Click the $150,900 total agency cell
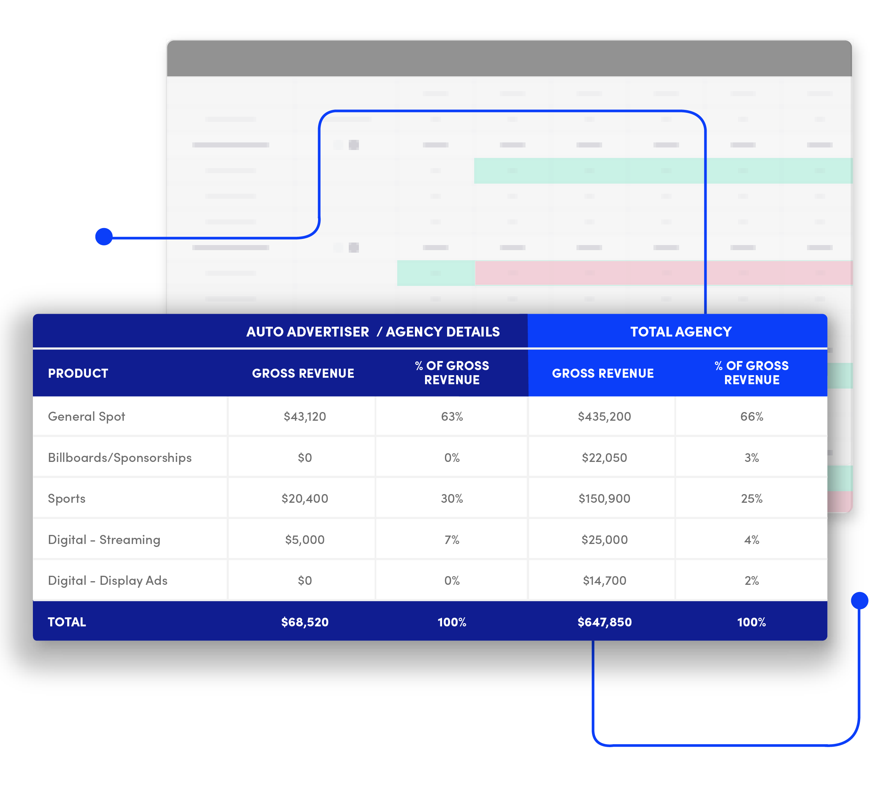Screen dimensions: 892x793 click(604, 498)
